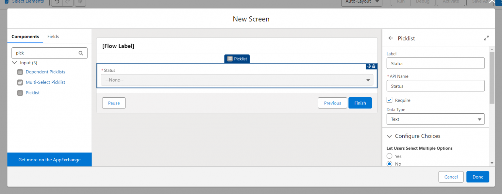
Task: Expand the Picklist properties panel fullscreen
Action: pos(486,38)
